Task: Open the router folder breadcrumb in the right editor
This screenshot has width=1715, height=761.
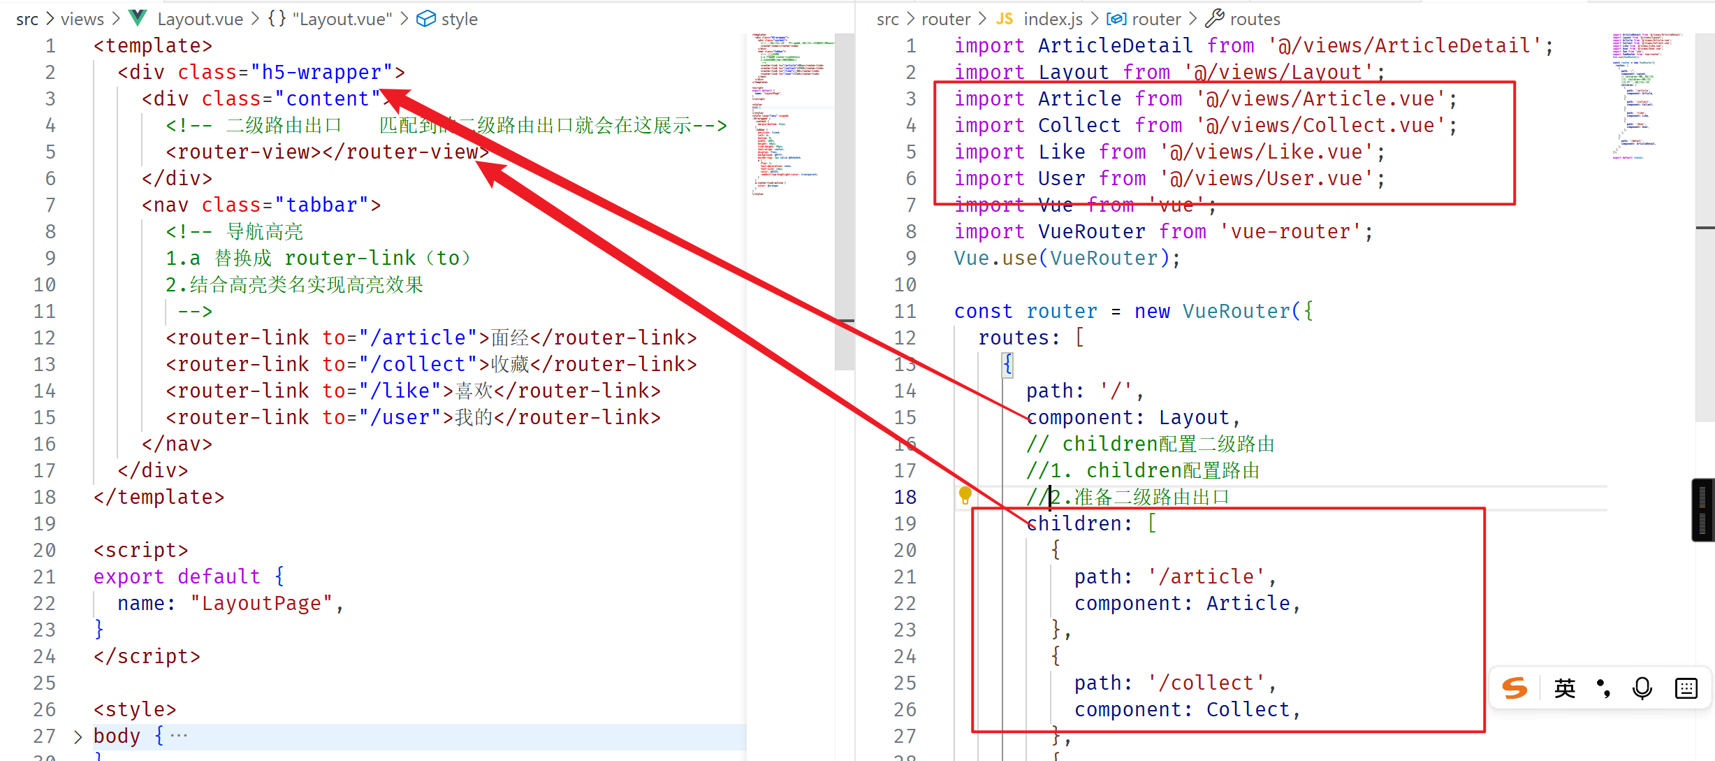Action: [x=945, y=19]
